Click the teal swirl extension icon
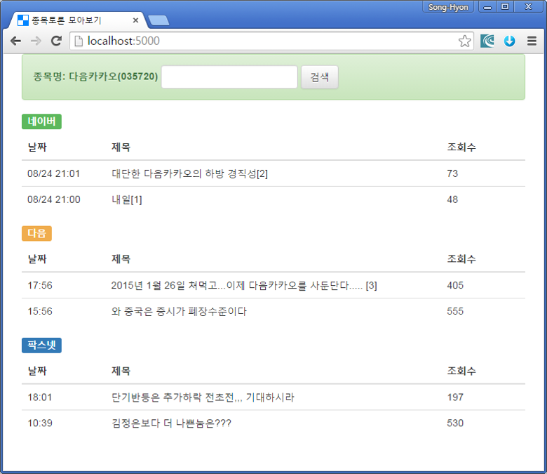This screenshot has height=474, width=547. coord(487,41)
